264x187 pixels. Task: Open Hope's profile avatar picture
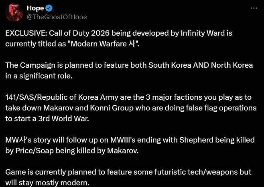click(13, 12)
